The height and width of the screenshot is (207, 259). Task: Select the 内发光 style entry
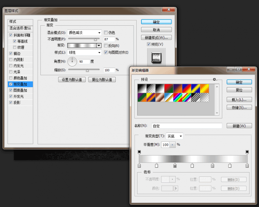point(20,66)
